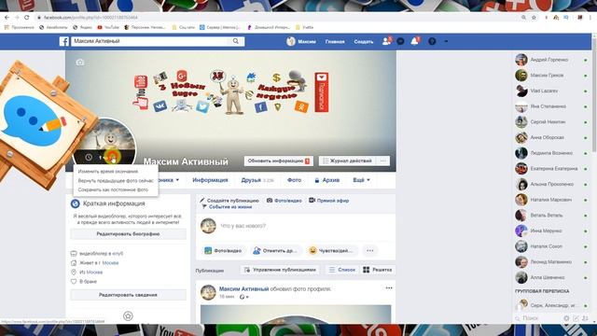Open notifications bell icon
Viewport: 597px width, 336px height.
414,41
